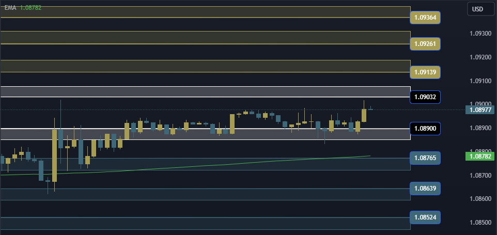497x235 pixels.
Task: Select the 1.09364 resistance price label
Action: click(425, 18)
